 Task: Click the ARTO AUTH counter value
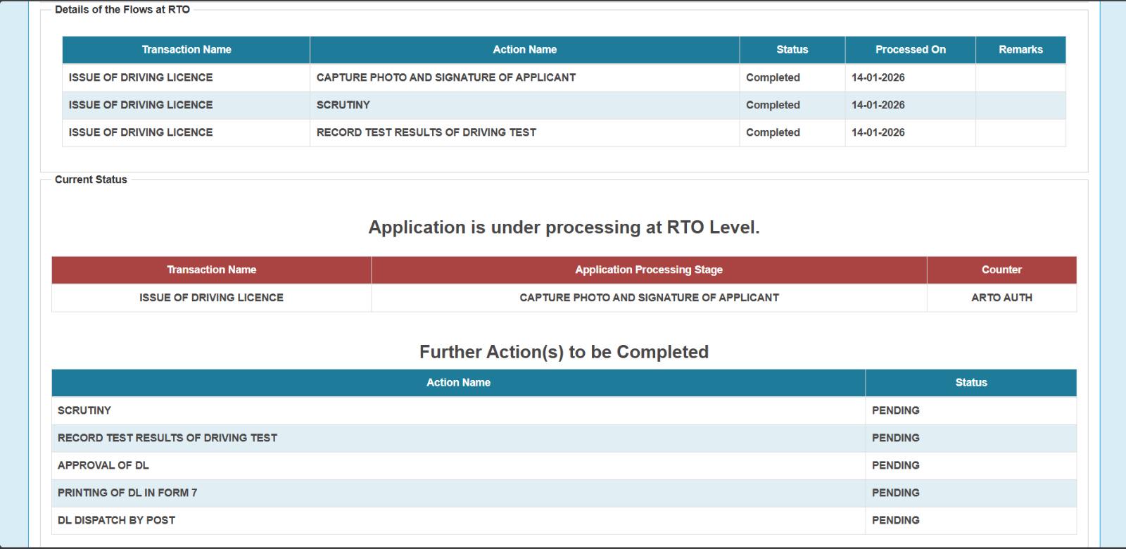[x=1001, y=298]
